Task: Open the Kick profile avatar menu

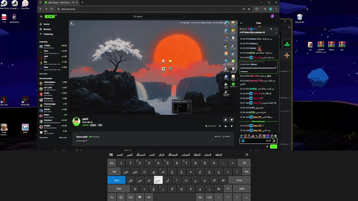Action: (x=272, y=16)
